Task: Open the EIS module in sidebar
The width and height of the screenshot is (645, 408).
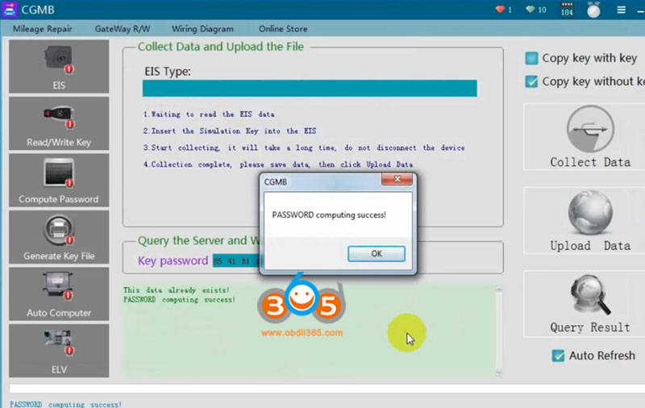Action: 59,66
